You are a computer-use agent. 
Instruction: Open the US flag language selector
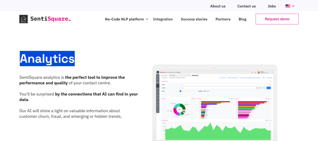tap(290, 6)
